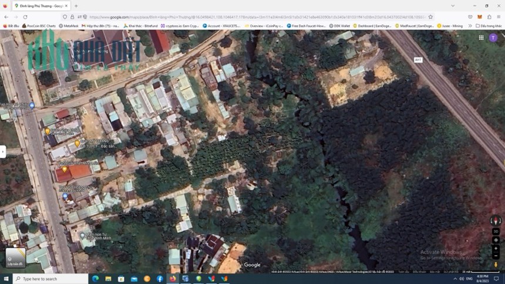Show my location with target icon
Image resolution: width=505 pixels, height=284 pixels.
(x=496, y=240)
